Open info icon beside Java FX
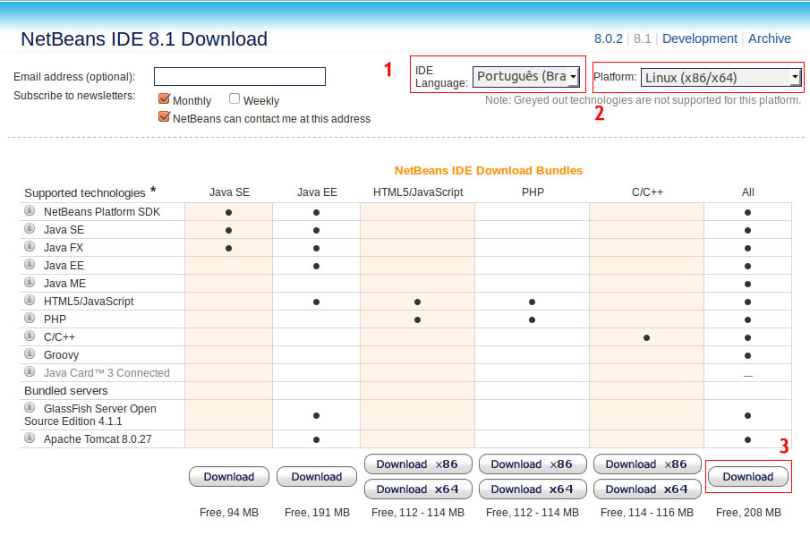 [x=30, y=246]
